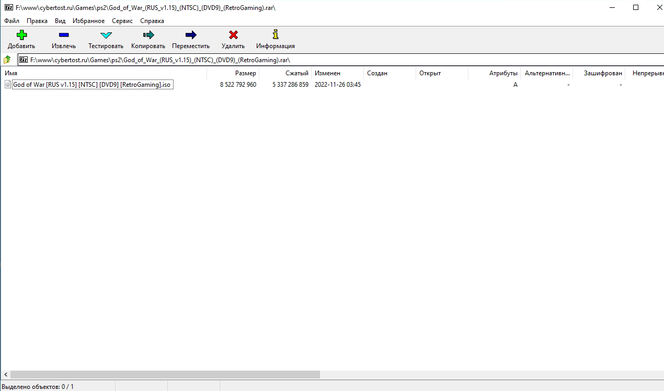Sort by the Атрибуты column header
The height and width of the screenshot is (391, 664).
click(x=494, y=73)
